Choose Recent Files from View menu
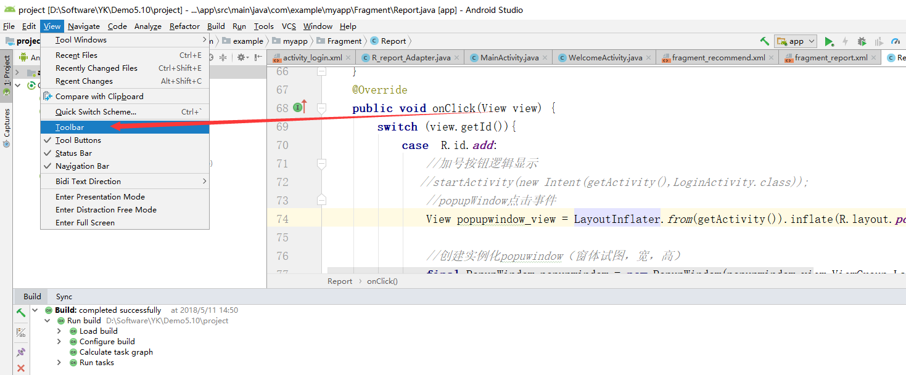 (x=125, y=55)
